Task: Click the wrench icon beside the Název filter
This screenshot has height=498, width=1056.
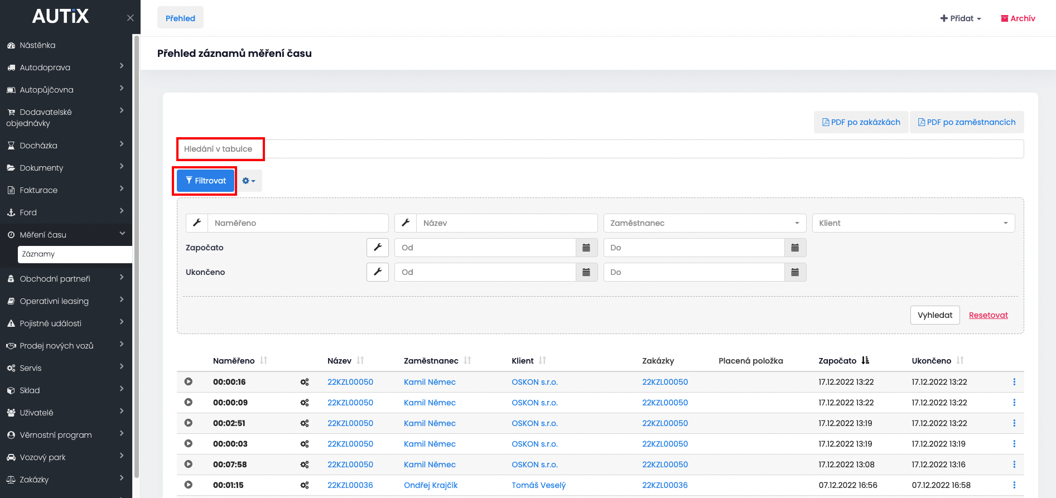Action: point(406,223)
